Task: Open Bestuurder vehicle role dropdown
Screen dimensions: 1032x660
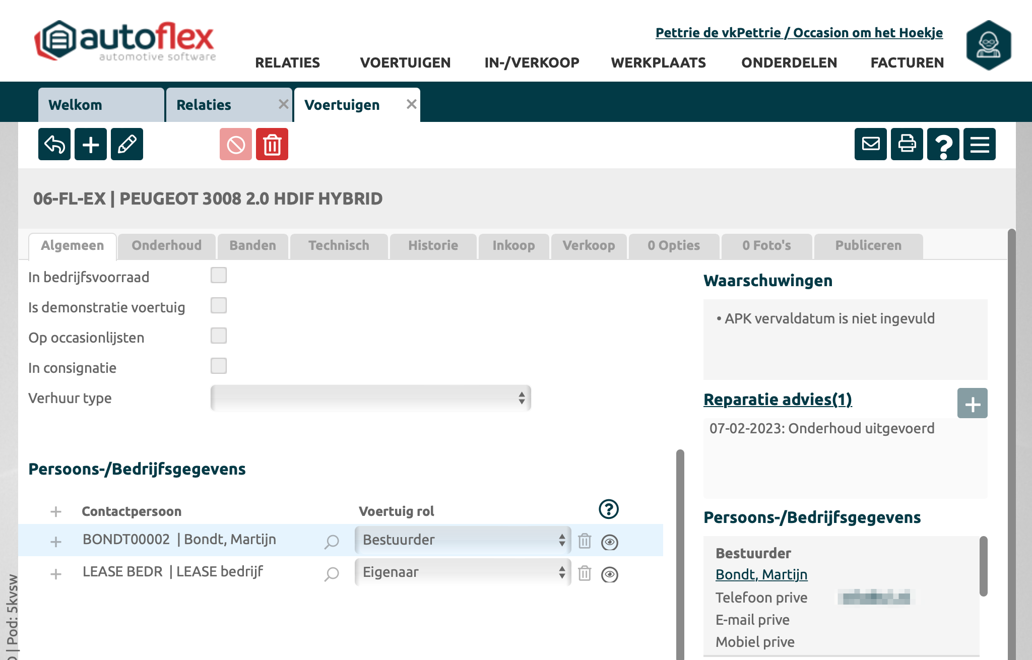Action: (x=463, y=540)
